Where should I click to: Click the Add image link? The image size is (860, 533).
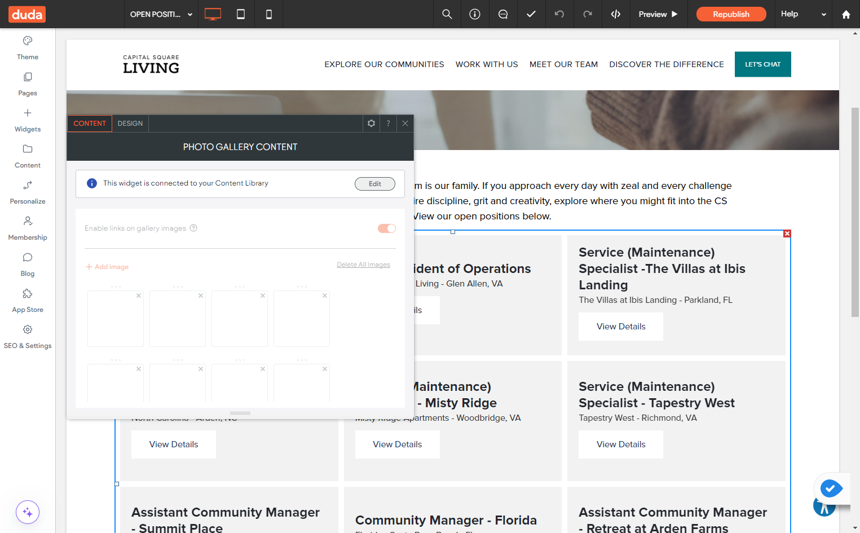[x=107, y=267]
